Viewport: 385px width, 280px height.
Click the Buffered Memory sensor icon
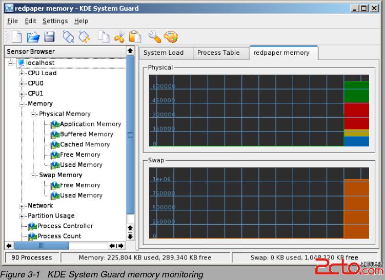point(55,135)
